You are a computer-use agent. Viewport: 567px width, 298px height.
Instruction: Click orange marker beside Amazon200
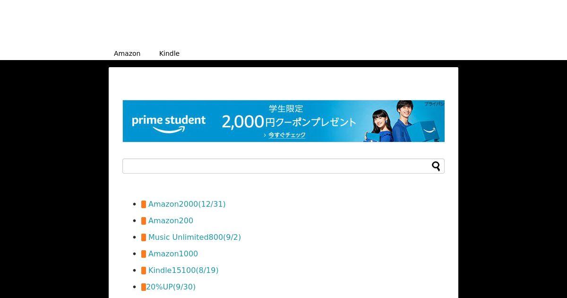(144, 221)
